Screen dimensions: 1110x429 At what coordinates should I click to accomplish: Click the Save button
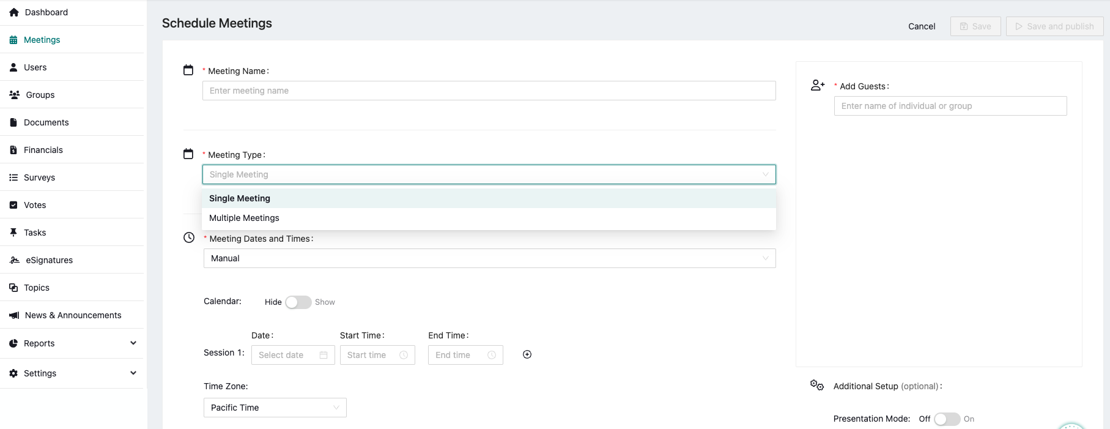coord(975,26)
